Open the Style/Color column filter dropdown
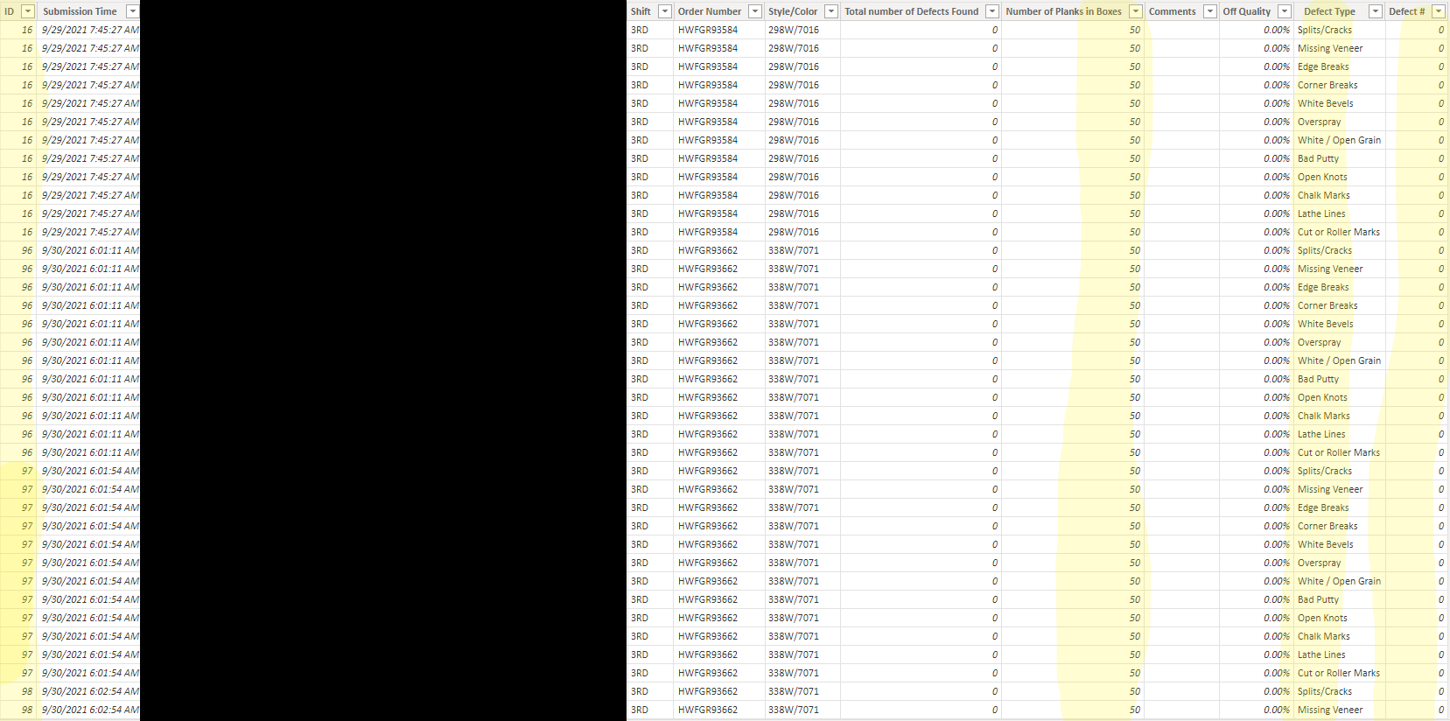The image size is (1450, 721). click(x=831, y=11)
